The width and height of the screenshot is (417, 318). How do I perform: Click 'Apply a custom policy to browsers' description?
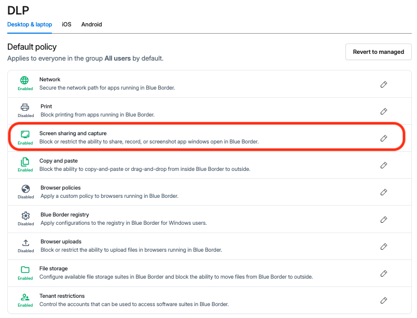coord(109,196)
